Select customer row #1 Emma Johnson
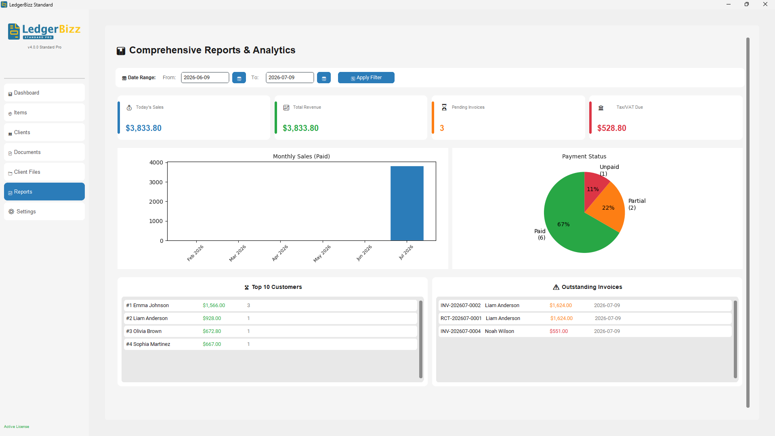 [x=270, y=305]
